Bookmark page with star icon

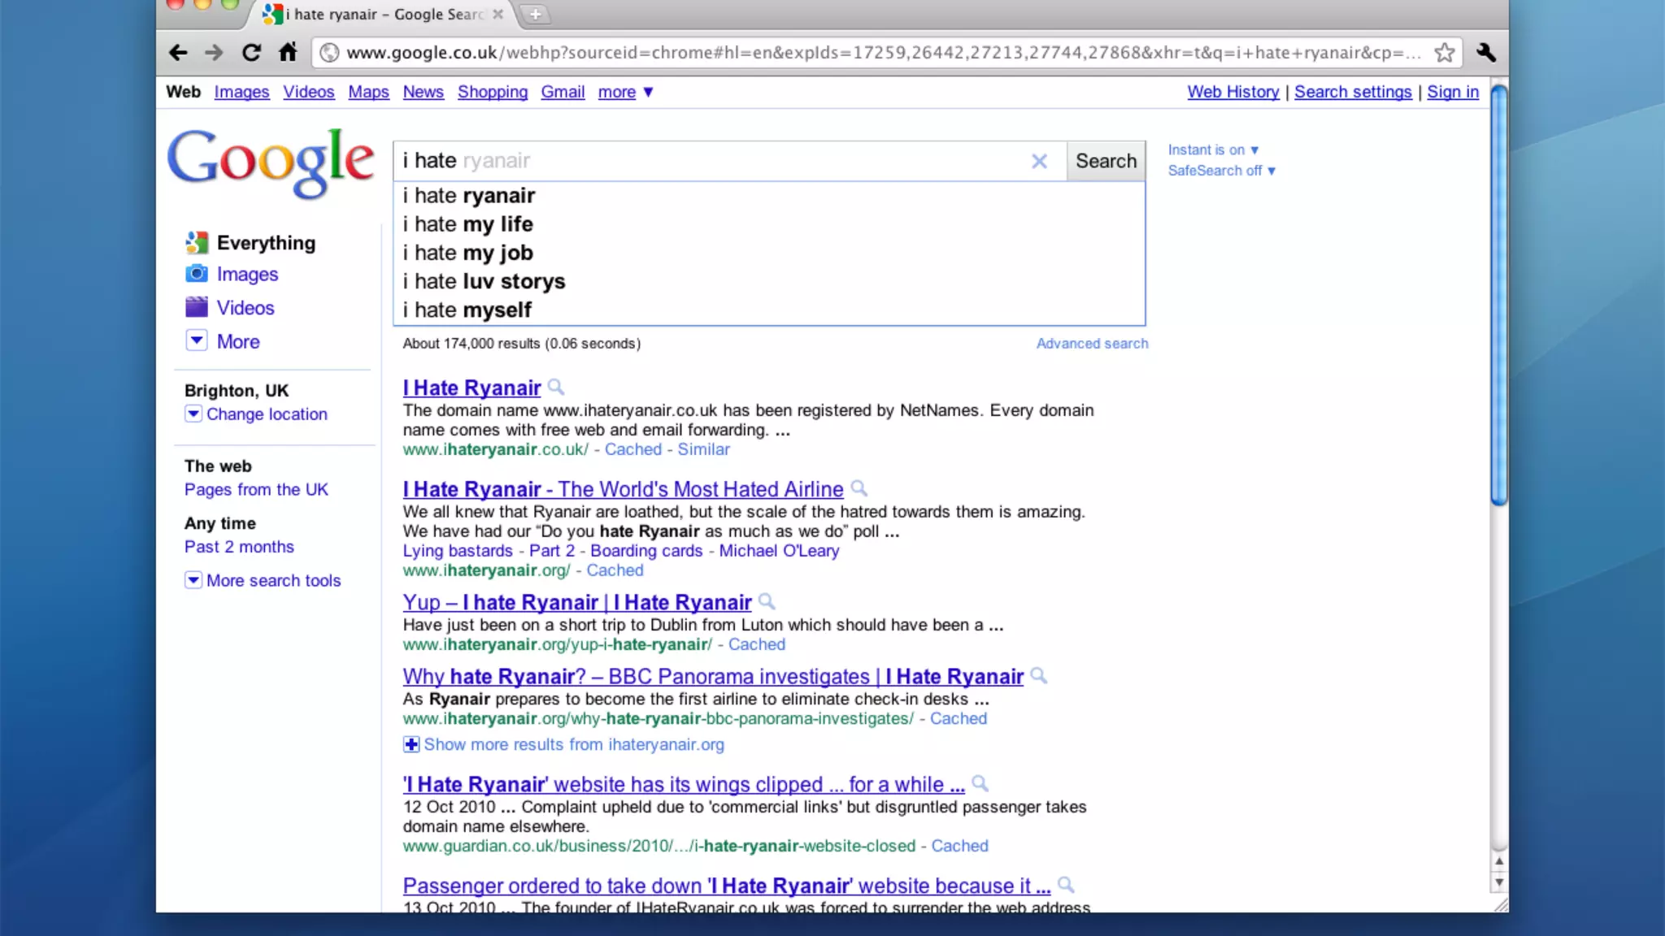[x=1444, y=53]
